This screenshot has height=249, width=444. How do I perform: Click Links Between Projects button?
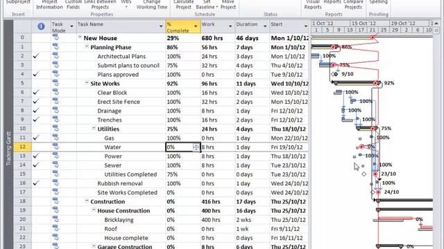coord(100,5)
